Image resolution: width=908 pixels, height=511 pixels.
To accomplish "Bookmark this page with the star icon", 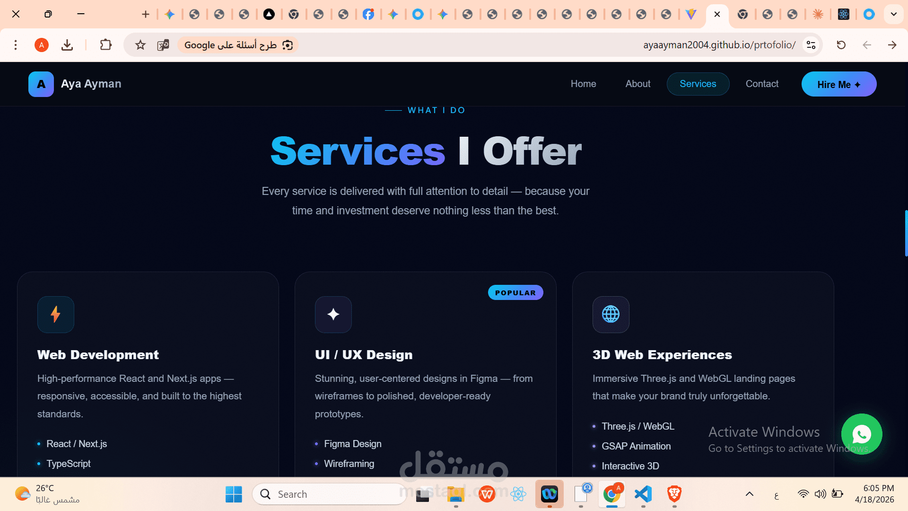I will click(x=140, y=45).
